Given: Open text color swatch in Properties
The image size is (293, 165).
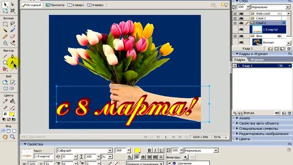Looking at the screenshot, I should coord(137,150).
